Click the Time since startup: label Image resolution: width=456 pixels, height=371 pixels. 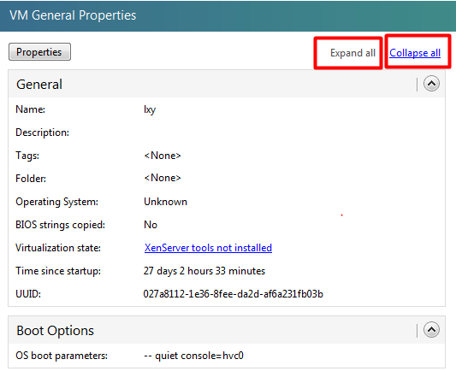point(58,271)
